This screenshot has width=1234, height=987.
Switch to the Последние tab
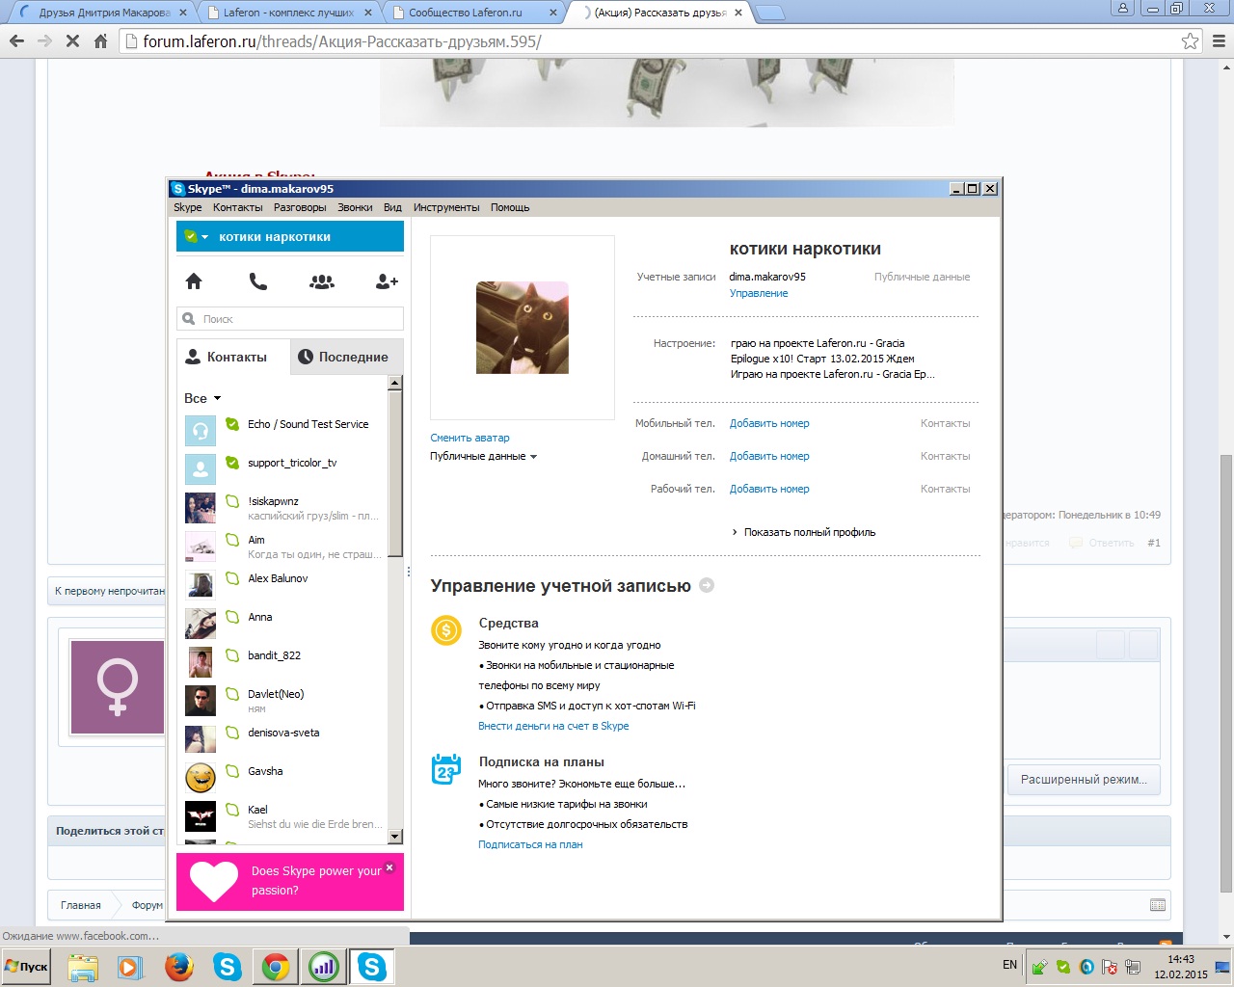pyautogui.click(x=347, y=357)
